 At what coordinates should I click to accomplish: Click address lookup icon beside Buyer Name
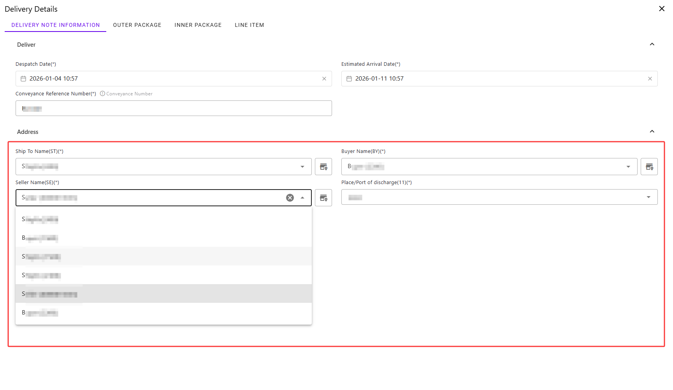[x=649, y=167]
